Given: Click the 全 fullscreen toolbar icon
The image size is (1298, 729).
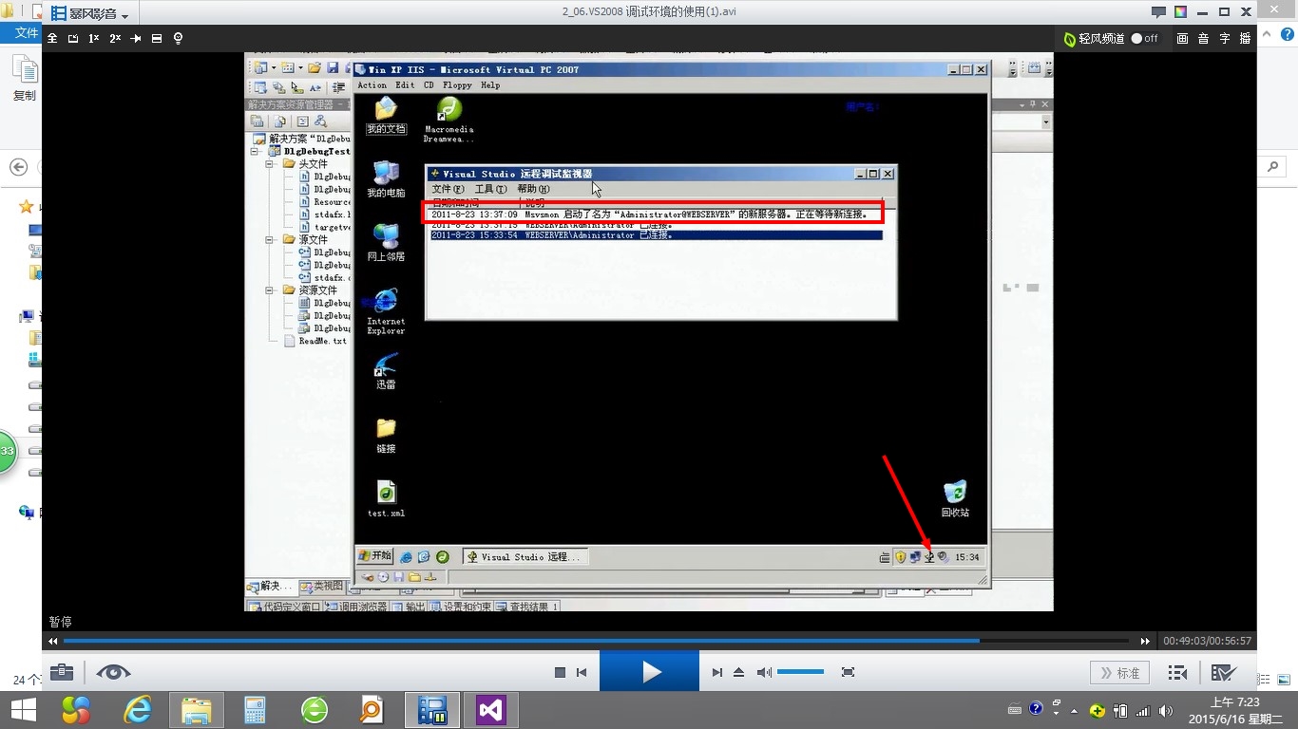Looking at the screenshot, I should pos(52,38).
